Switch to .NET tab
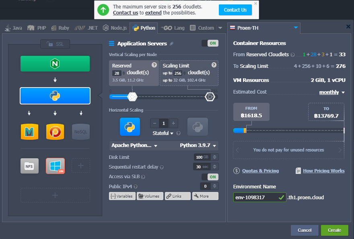Screen dimensions: 354x239 (86, 28)
